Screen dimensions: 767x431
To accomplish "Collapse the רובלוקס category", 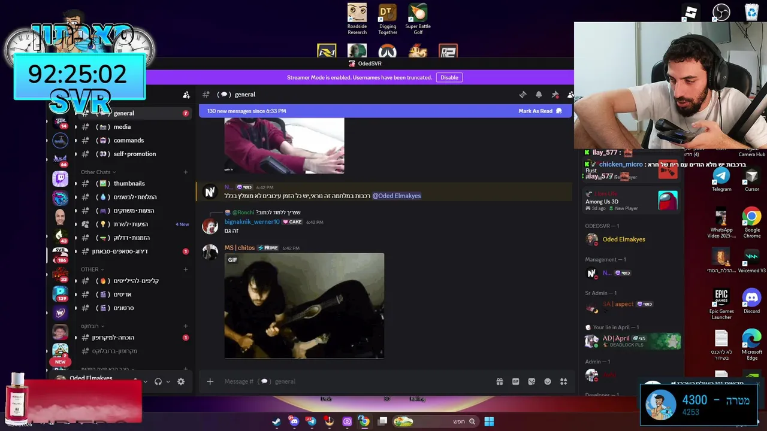I will click(92, 326).
